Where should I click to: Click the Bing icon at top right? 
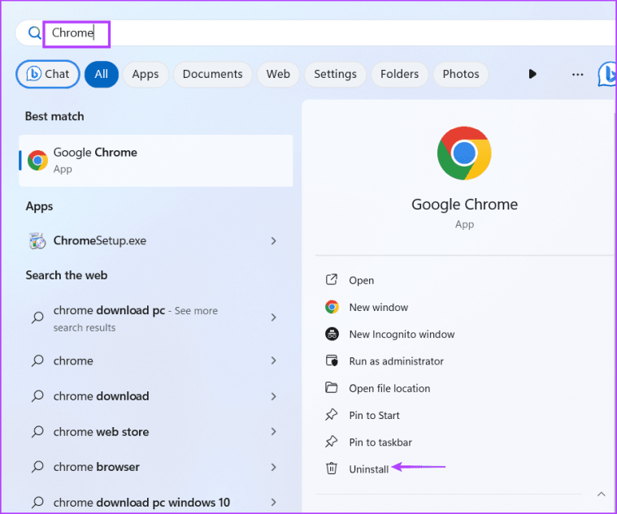pyautogui.click(x=608, y=74)
